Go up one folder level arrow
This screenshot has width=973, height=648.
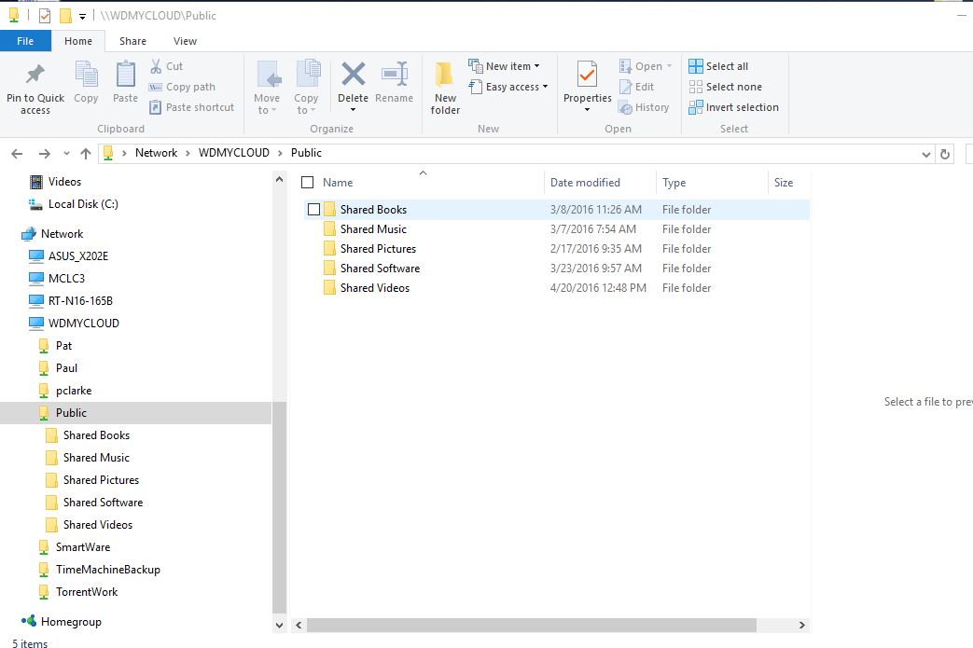(86, 154)
